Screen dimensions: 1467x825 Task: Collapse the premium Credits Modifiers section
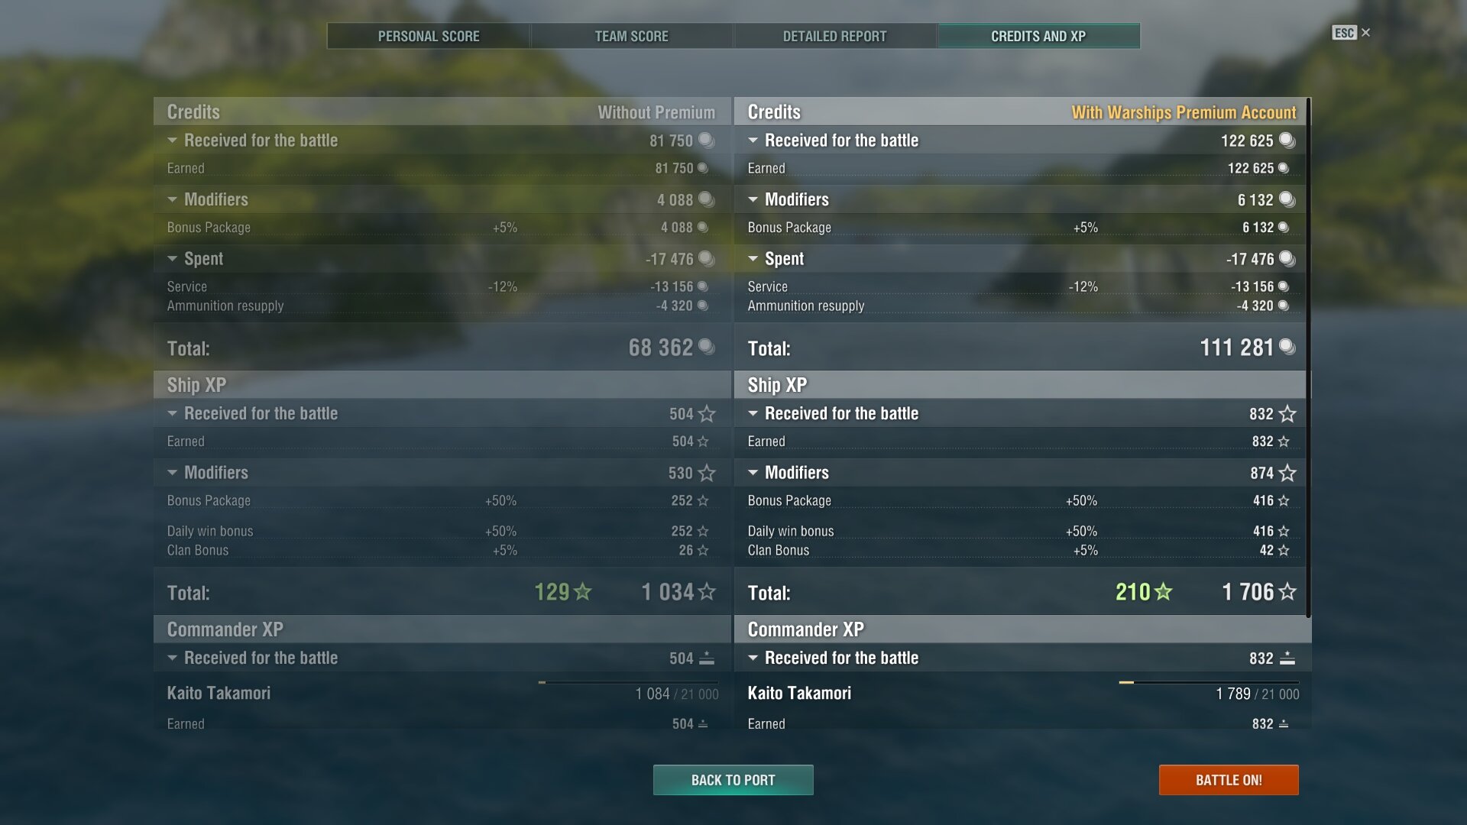point(753,200)
